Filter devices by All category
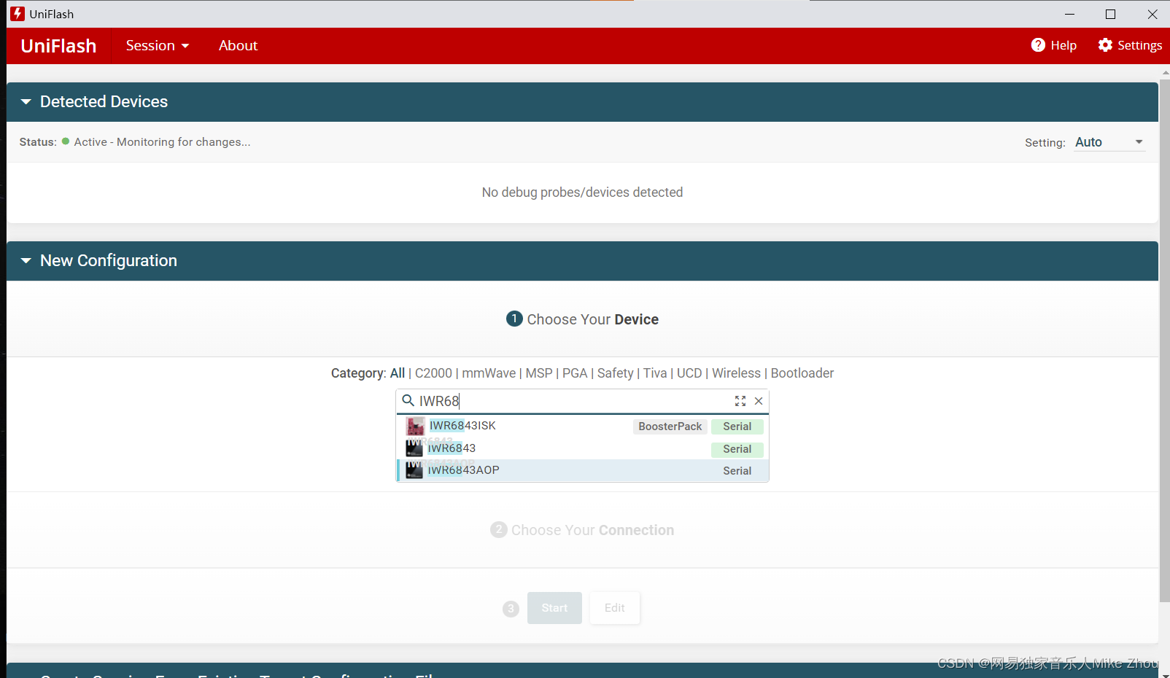Viewport: 1170px width, 678px height. click(x=398, y=373)
